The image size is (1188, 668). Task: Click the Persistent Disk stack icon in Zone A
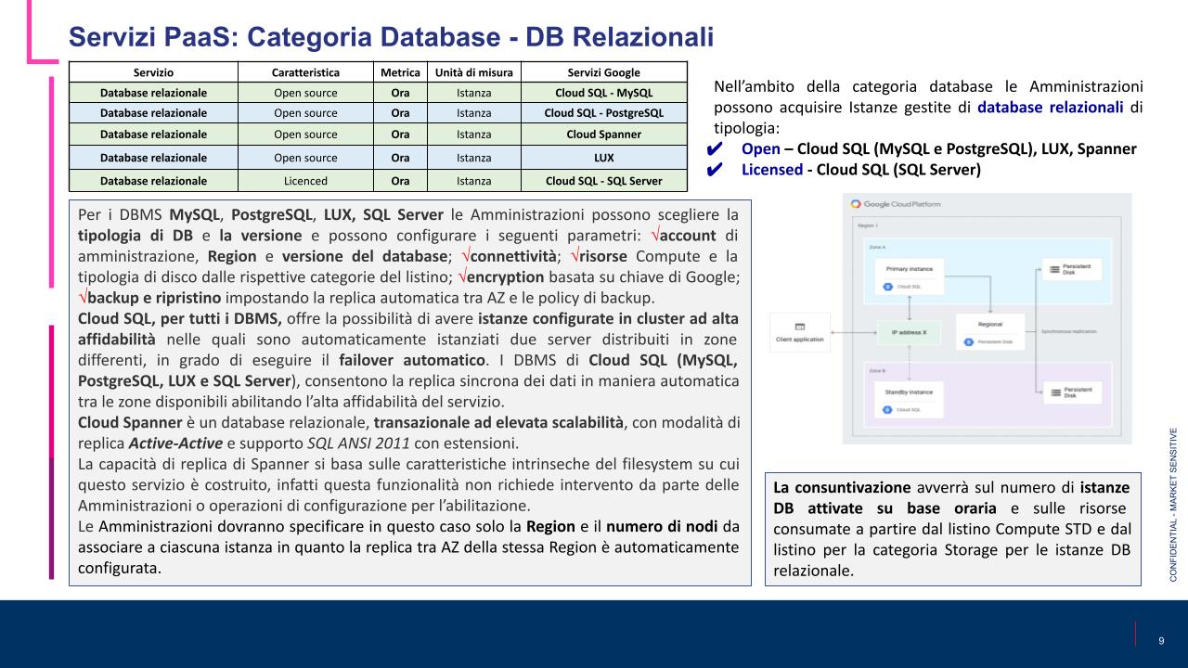tap(1053, 270)
